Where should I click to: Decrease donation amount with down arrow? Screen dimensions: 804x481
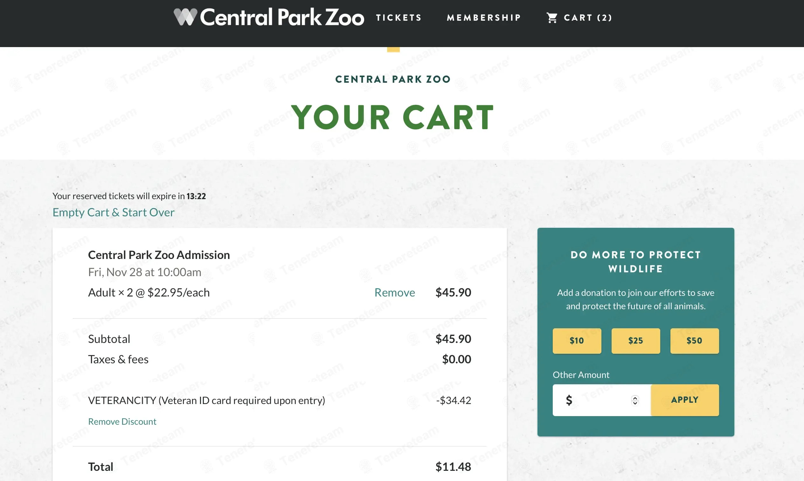point(635,403)
